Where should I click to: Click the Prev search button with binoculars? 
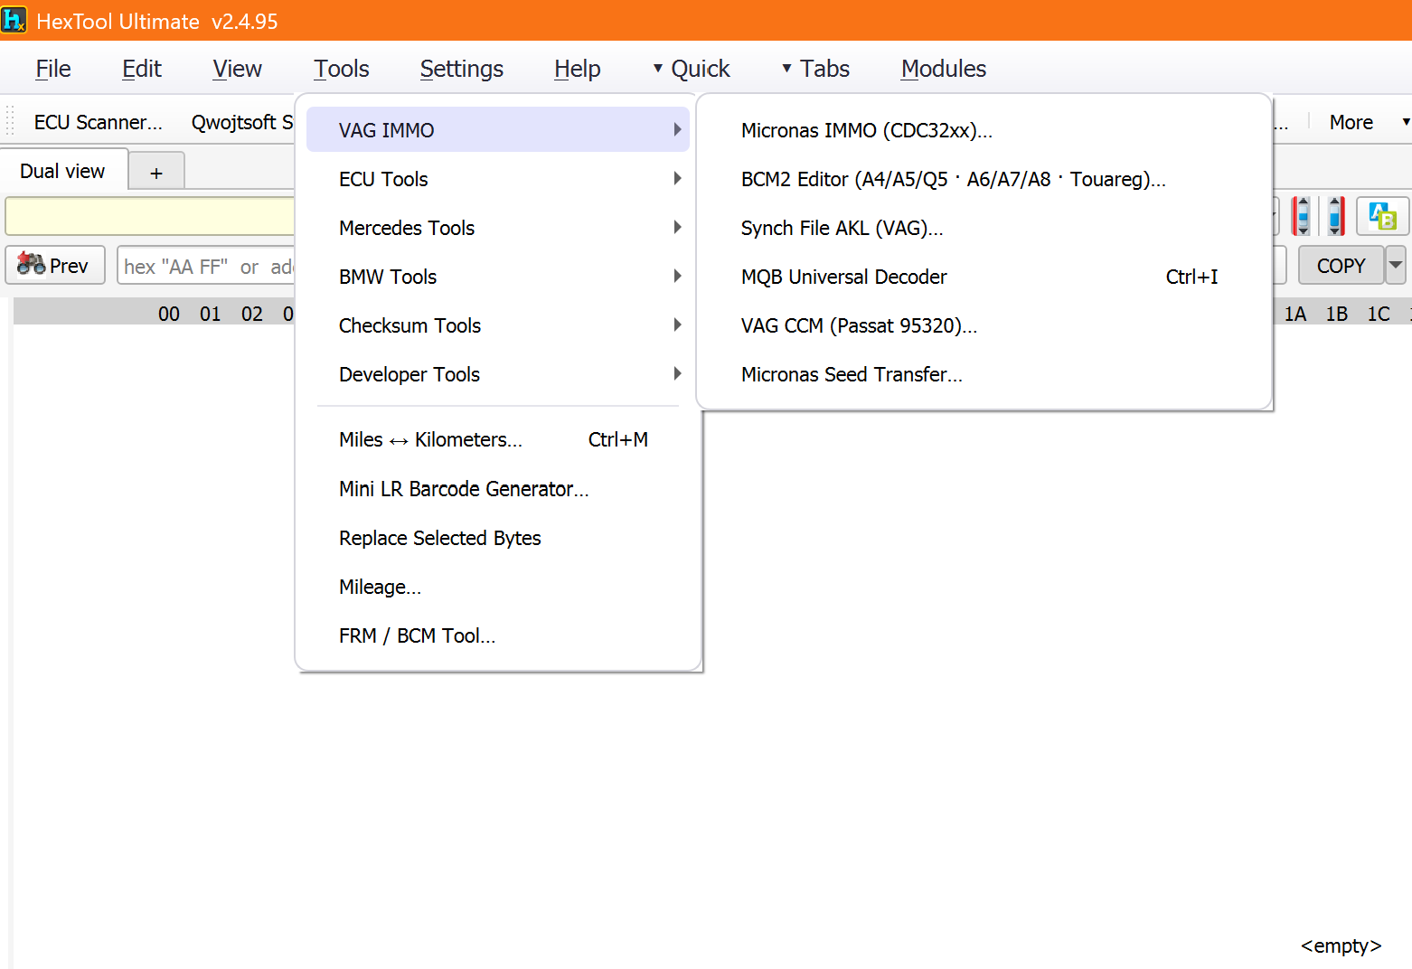[55, 266]
